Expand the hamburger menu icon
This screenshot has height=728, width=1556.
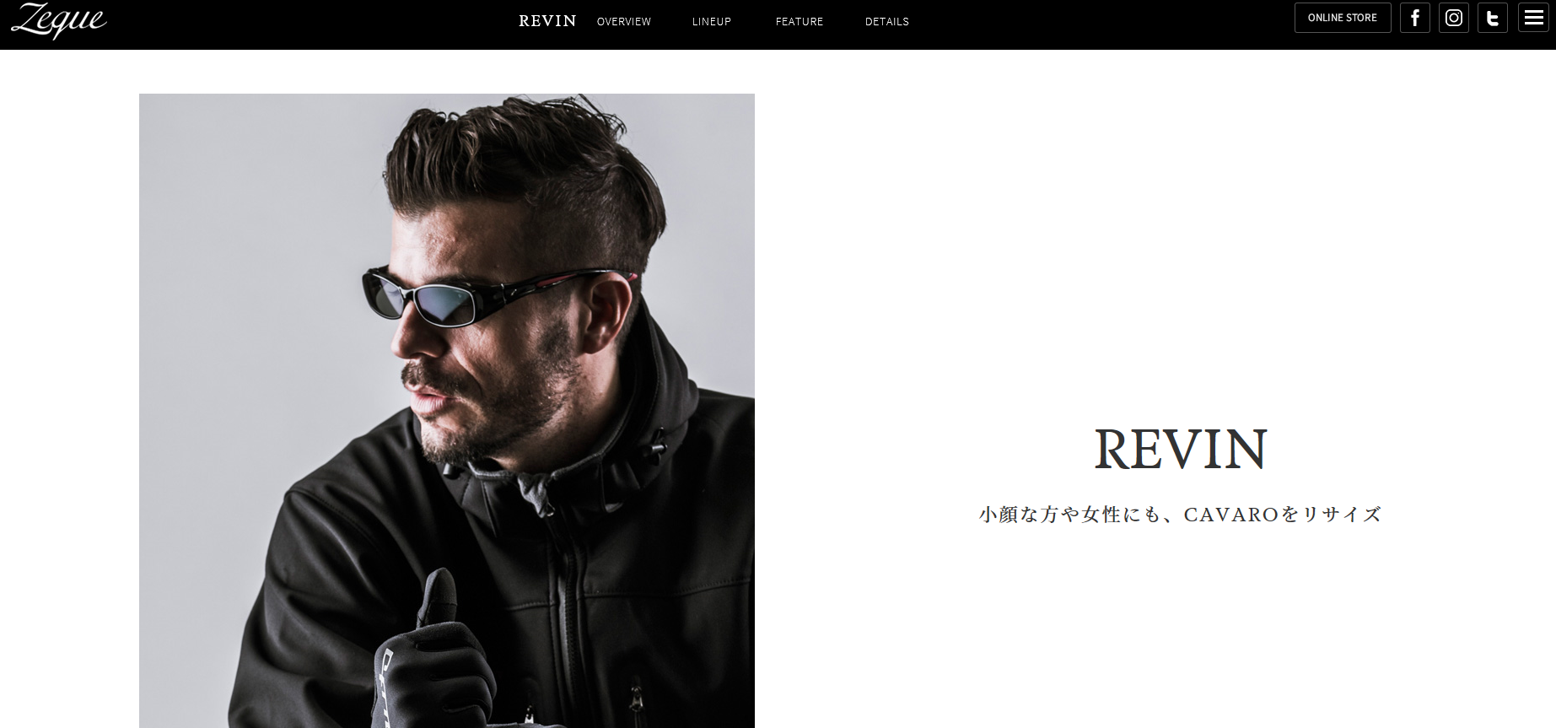[1533, 18]
